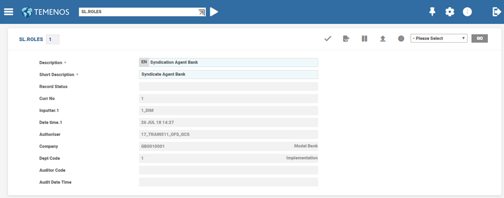Click the EN language tag
The width and height of the screenshot is (504, 198).
click(x=144, y=63)
